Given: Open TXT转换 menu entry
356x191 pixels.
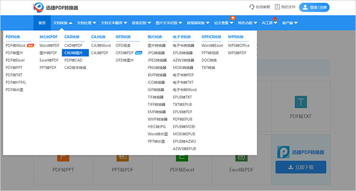Looking at the screenshot, I should [x=208, y=67].
